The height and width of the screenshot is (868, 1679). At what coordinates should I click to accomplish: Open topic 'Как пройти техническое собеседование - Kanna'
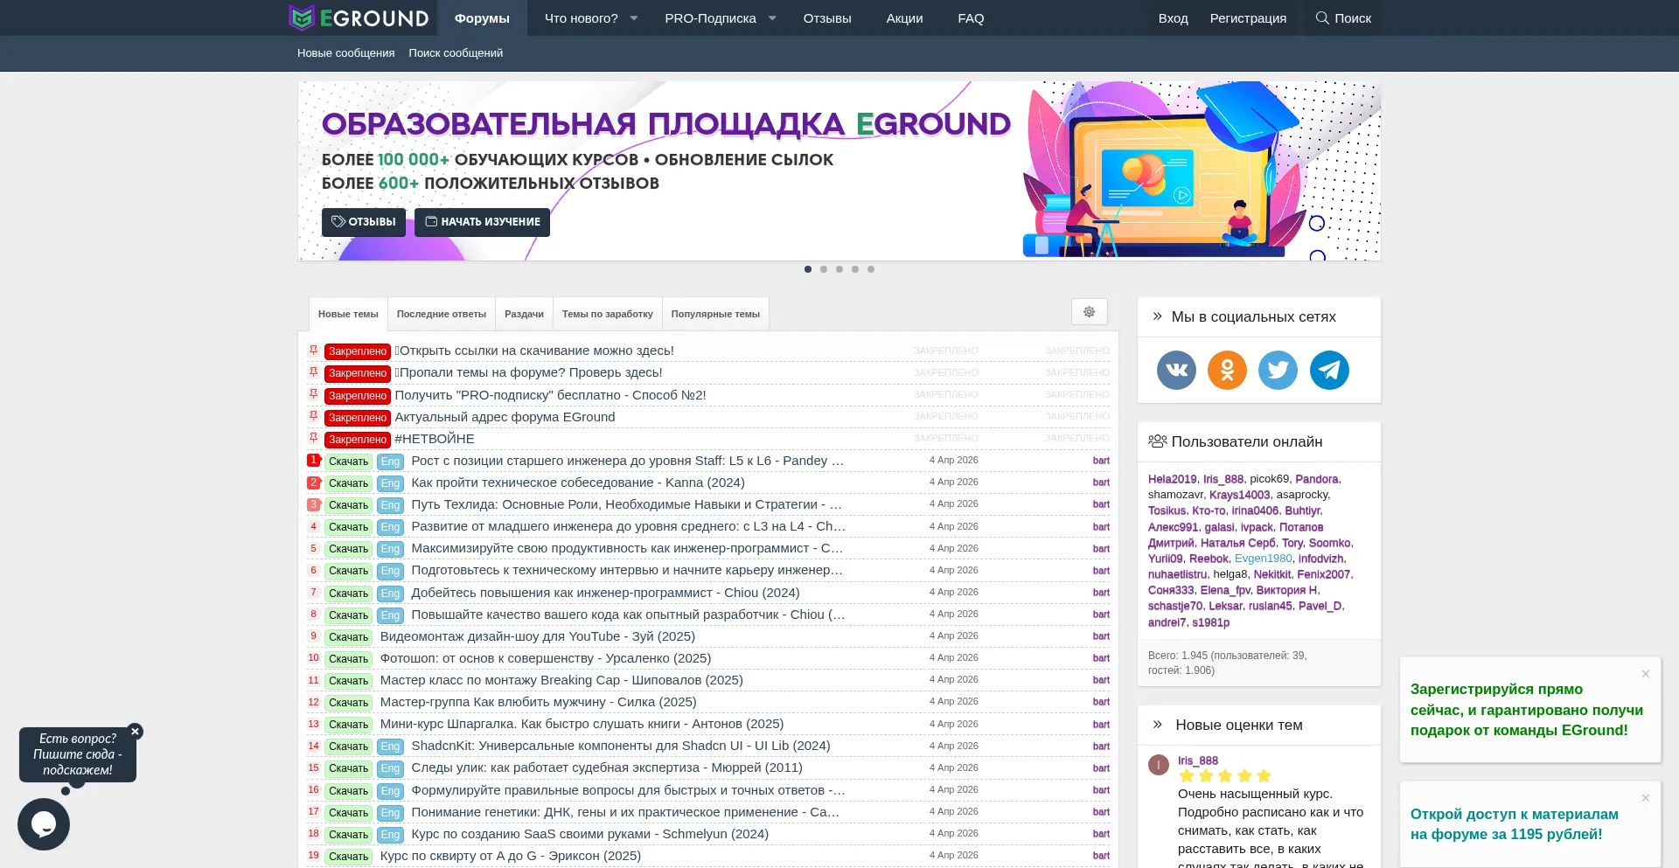point(578,483)
